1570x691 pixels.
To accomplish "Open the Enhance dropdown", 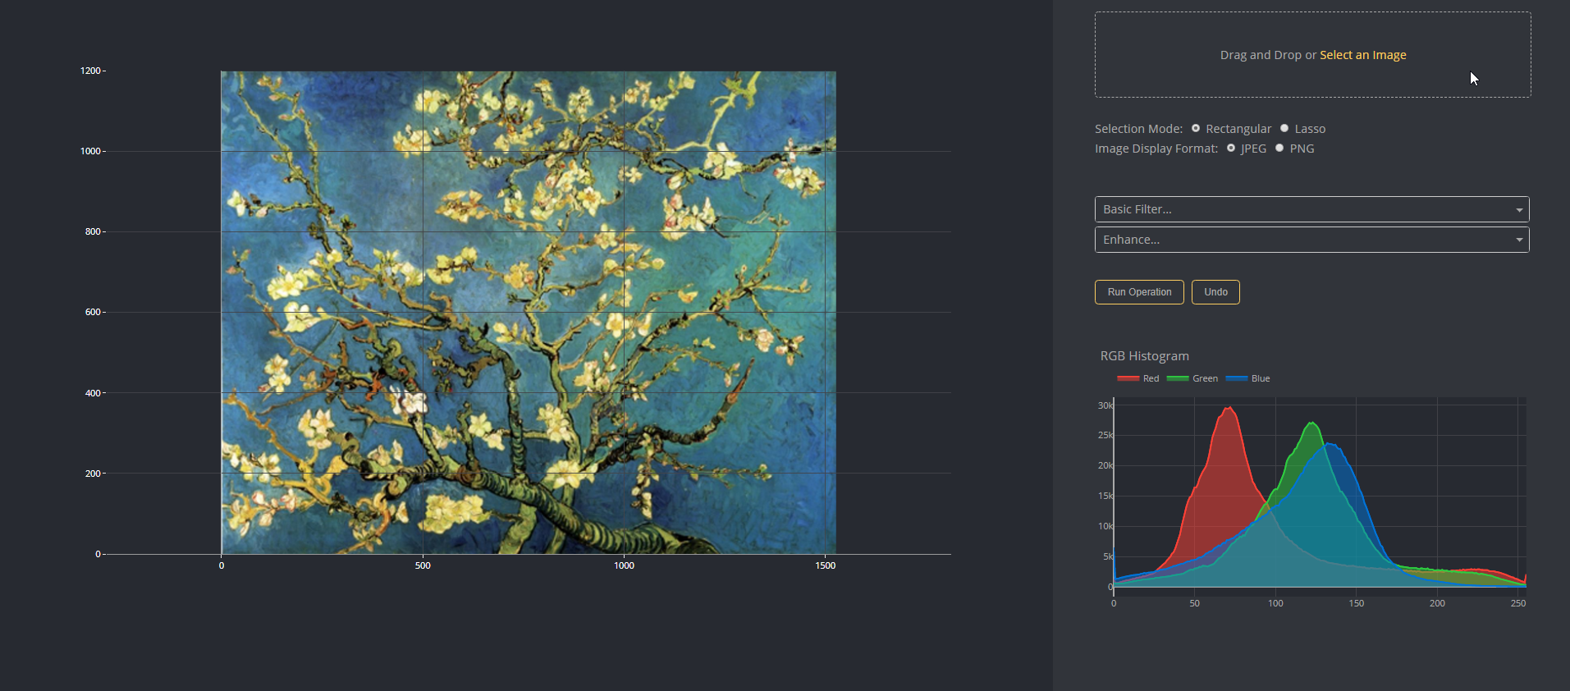I will click(1311, 240).
